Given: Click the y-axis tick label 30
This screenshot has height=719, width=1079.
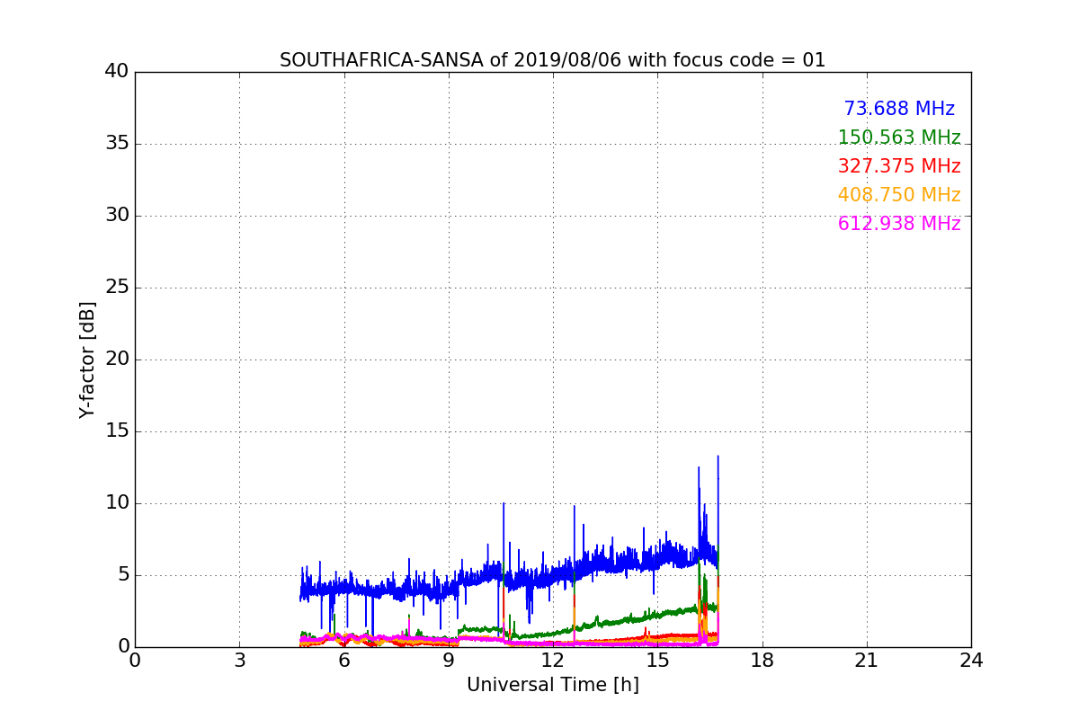Looking at the screenshot, I should (117, 216).
